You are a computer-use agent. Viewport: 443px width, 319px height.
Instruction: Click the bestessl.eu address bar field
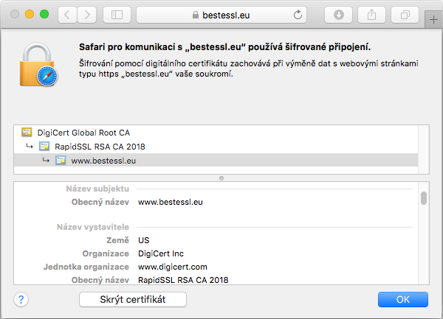tap(221, 15)
